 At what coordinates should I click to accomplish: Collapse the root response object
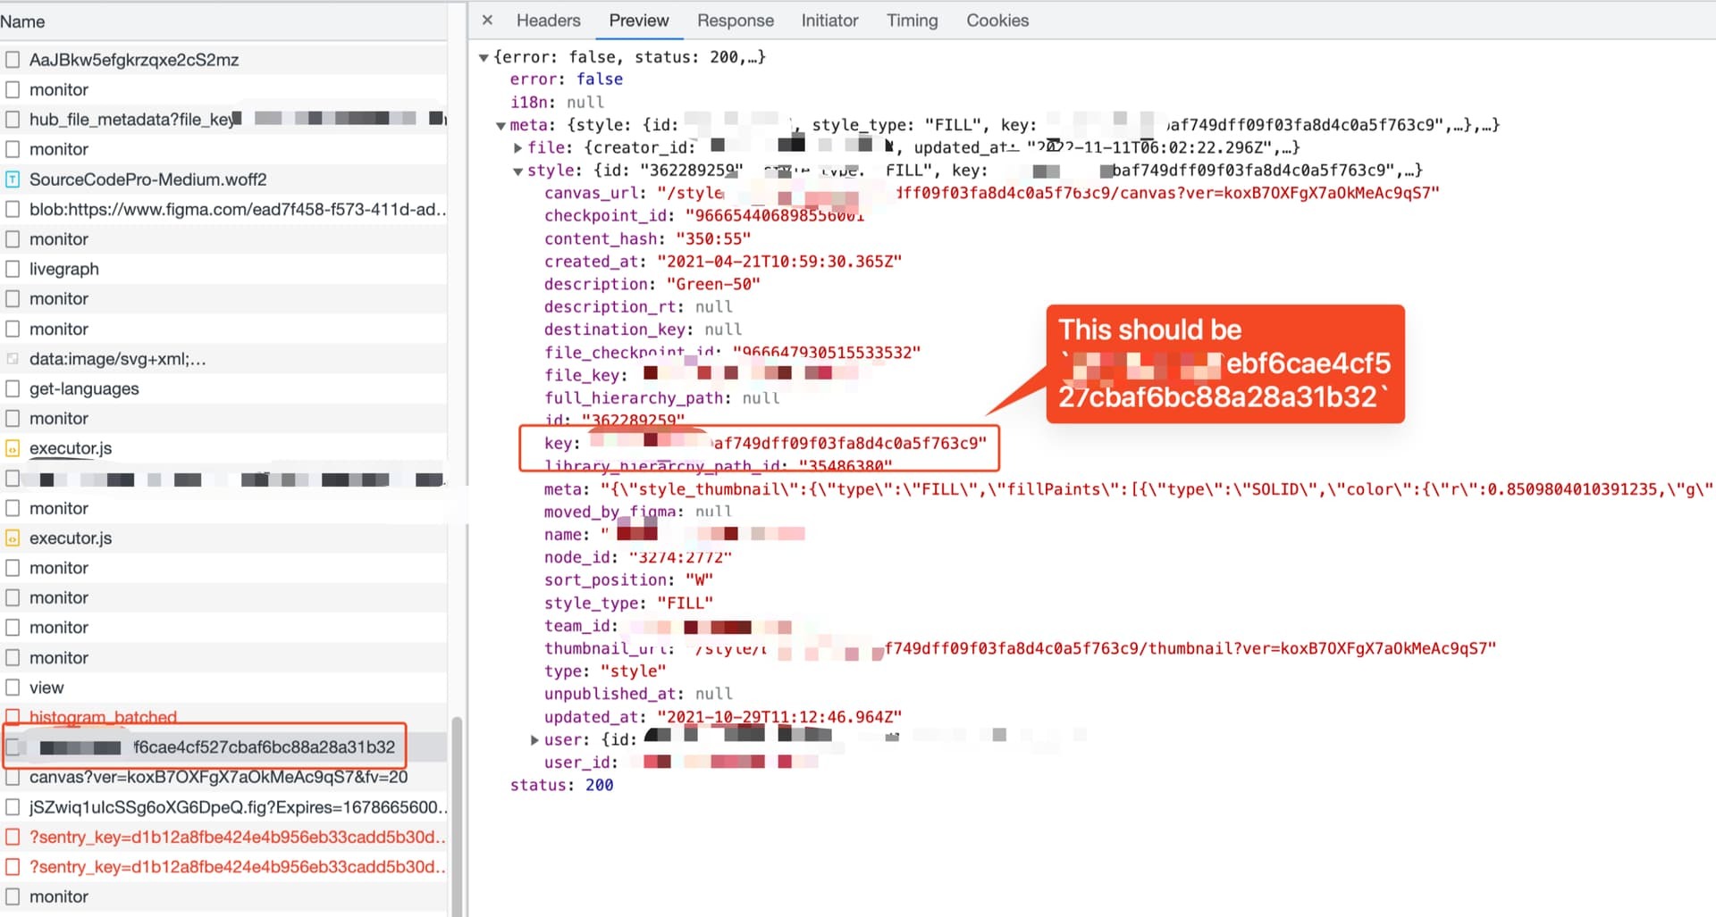[484, 57]
